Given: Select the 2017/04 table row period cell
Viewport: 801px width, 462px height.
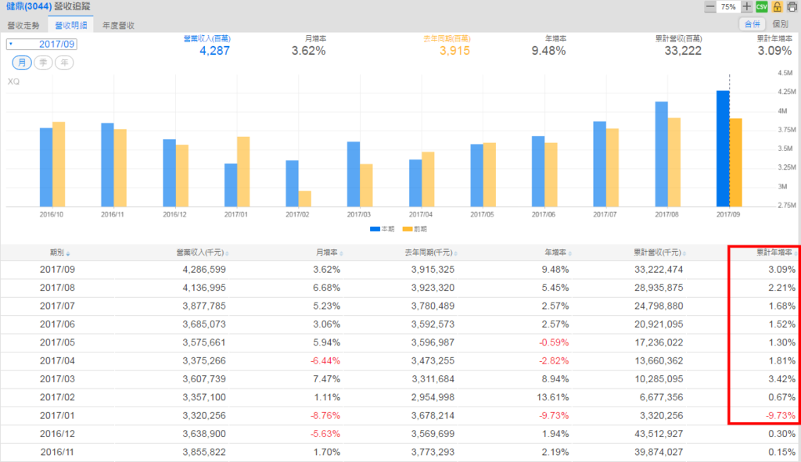Looking at the screenshot, I should (57, 361).
